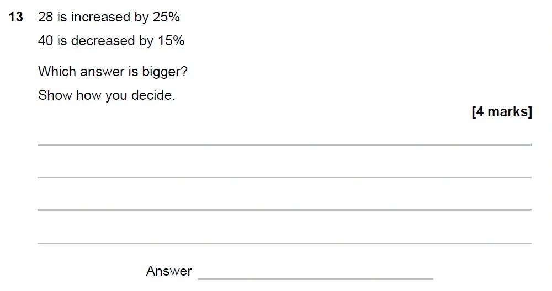
Task: Click the 25% value
Action: (x=166, y=18)
